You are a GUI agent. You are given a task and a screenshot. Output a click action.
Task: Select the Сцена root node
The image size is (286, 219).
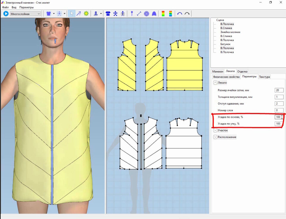(x=220, y=20)
